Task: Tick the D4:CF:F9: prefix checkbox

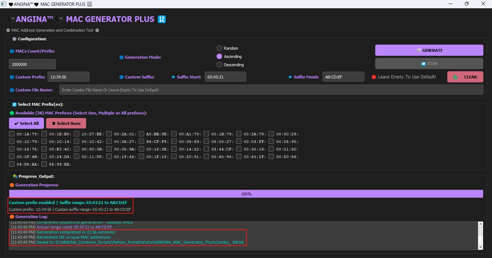Action: (142, 141)
